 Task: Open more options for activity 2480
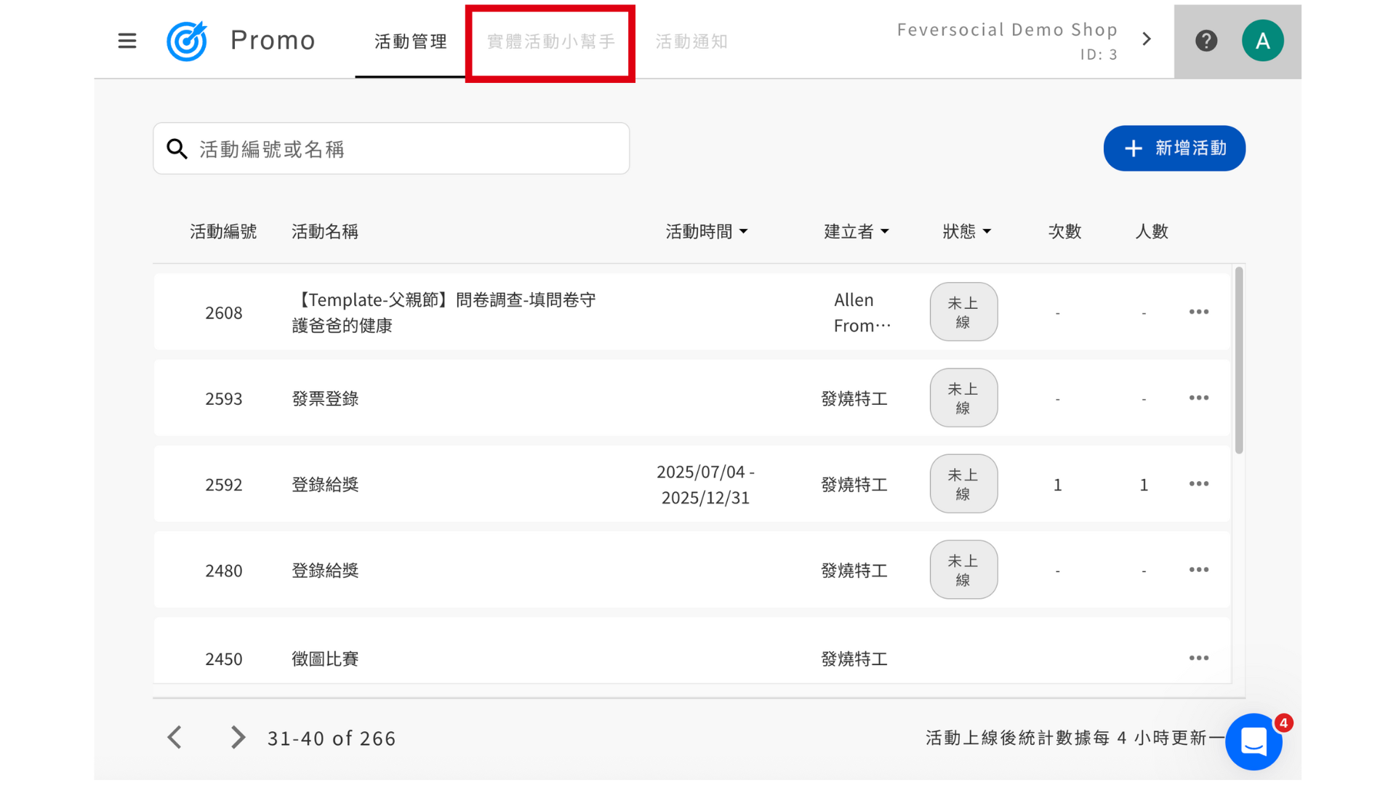(x=1199, y=570)
